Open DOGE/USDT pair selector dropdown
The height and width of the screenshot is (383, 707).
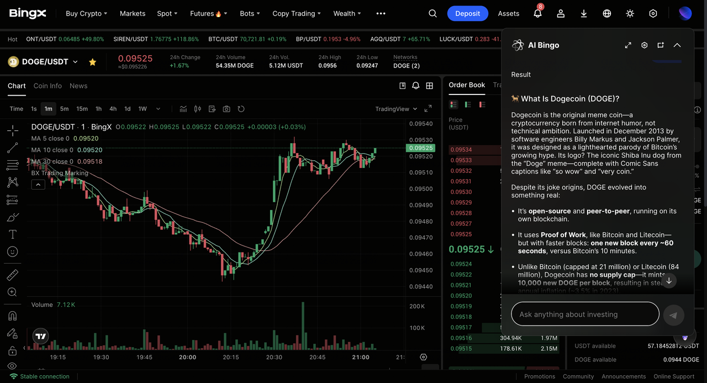(76, 62)
